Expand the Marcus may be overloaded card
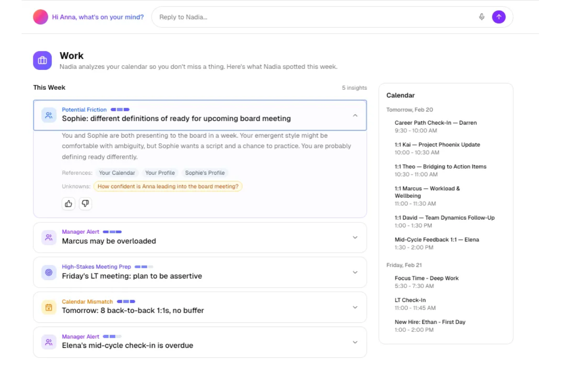 click(x=355, y=238)
